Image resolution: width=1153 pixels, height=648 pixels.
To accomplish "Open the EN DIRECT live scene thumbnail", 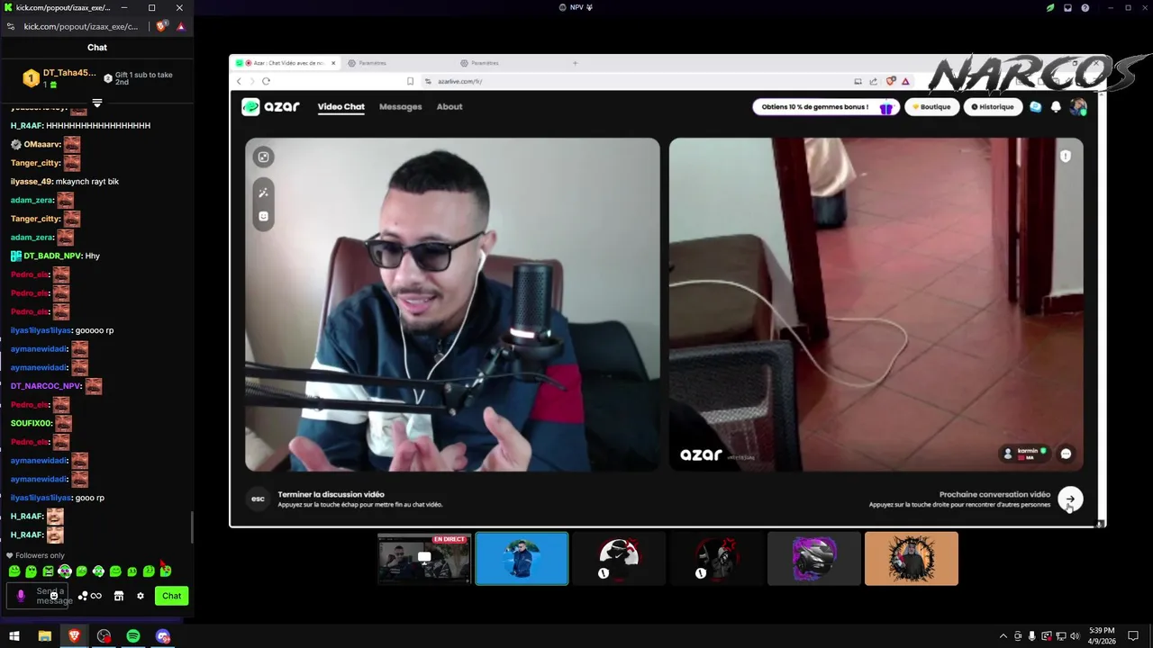I will [424, 559].
